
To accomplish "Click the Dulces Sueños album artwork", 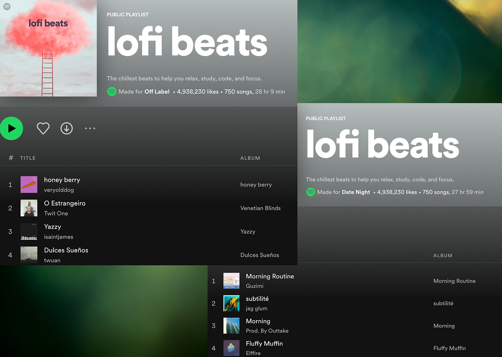I will 28,255.
